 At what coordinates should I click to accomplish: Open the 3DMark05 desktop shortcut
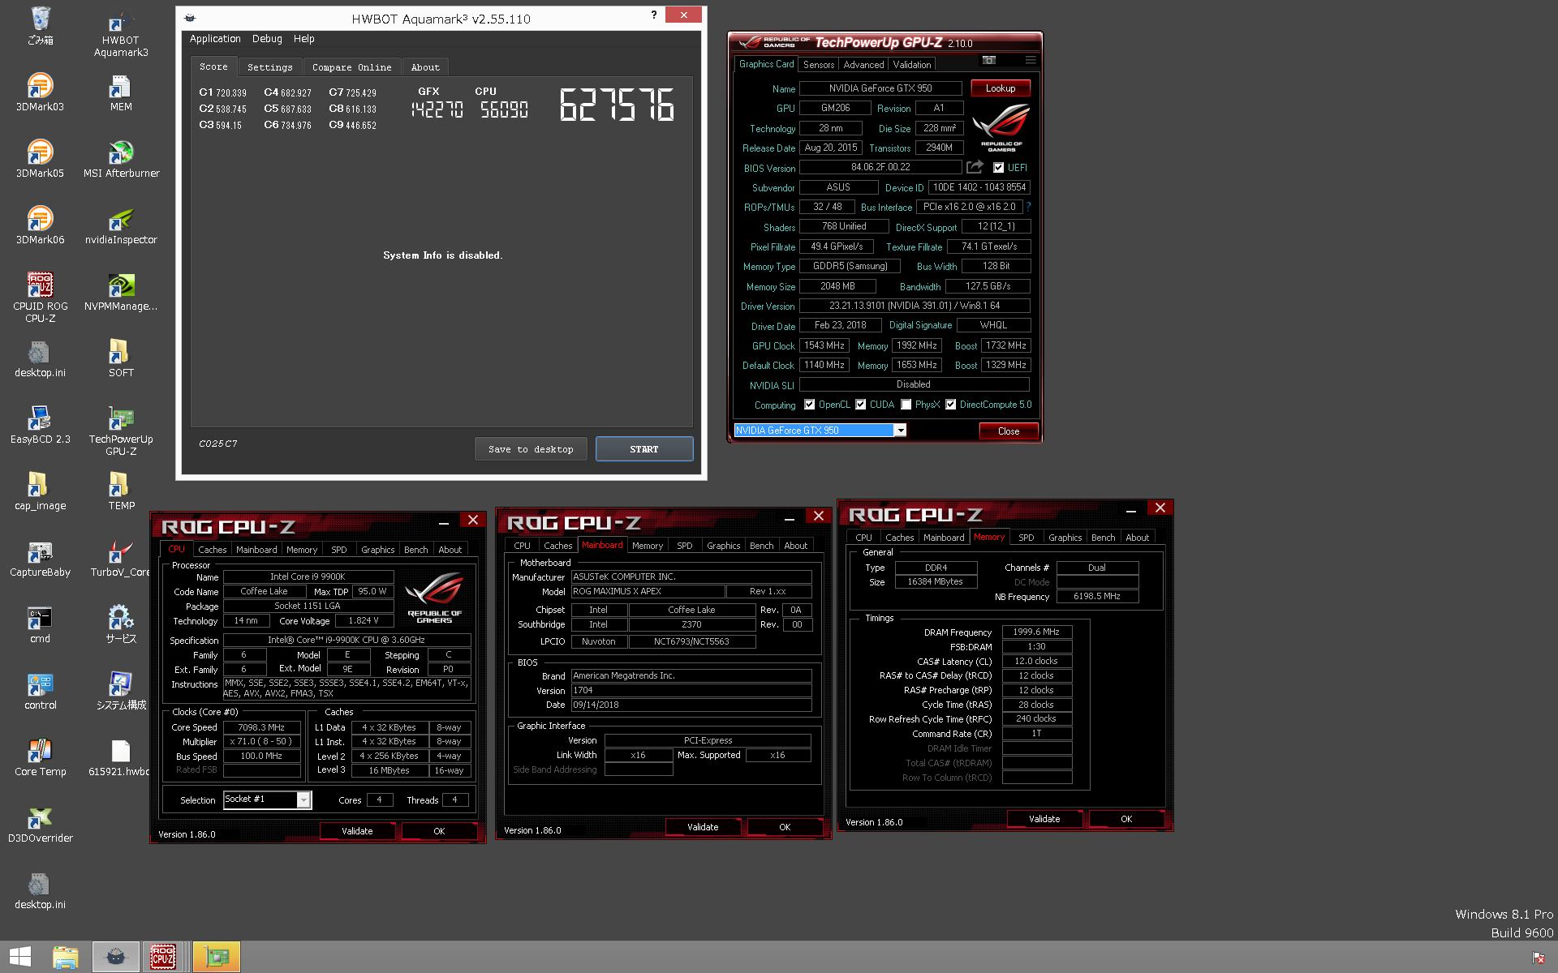coord(40,158)
